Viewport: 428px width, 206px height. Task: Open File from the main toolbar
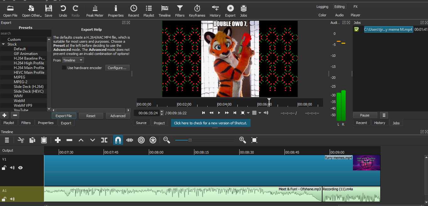click(10, 11)
